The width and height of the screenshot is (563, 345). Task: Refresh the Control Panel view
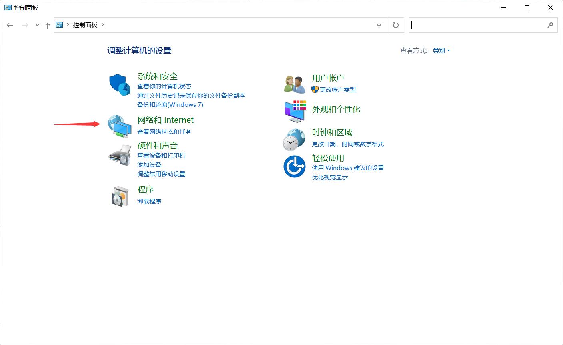click(396, 25)
